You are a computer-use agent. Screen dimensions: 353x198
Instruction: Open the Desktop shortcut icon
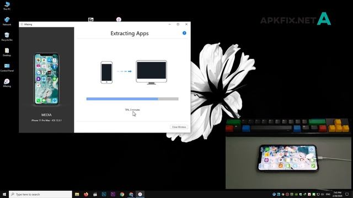tap(7, 52)
